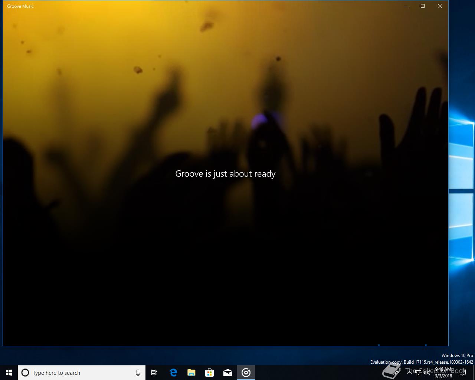Show hidden system tray icons

click(x=409, y=373)
